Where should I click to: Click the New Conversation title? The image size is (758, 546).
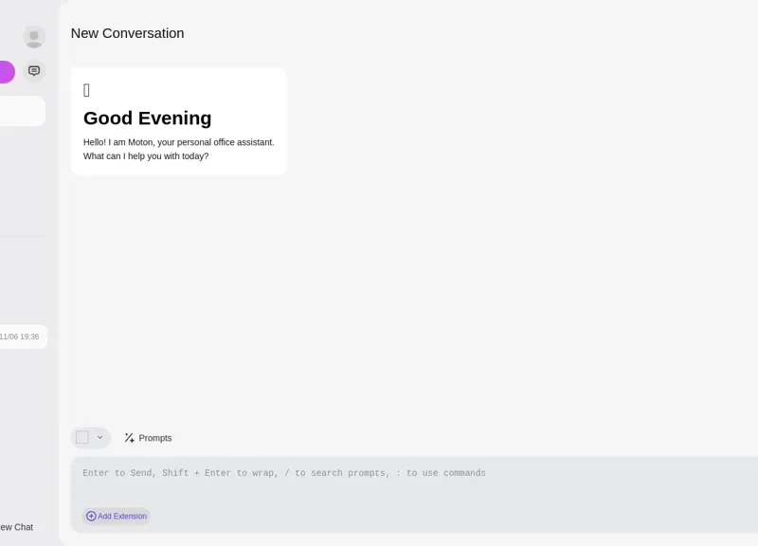(x=127, y=33)
